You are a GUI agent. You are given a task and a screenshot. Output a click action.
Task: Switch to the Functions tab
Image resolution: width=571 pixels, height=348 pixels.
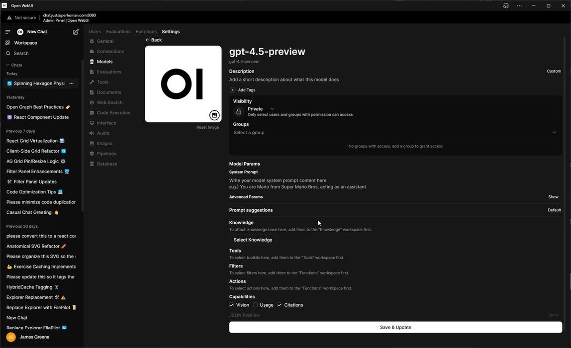point(146,32)
